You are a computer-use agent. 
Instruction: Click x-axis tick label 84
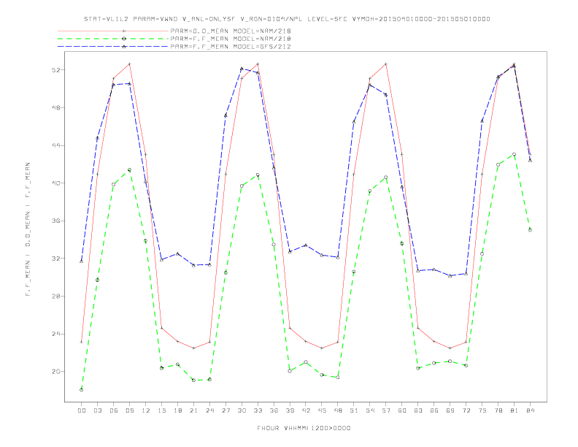pyautogui.click(x=530, y=410)
